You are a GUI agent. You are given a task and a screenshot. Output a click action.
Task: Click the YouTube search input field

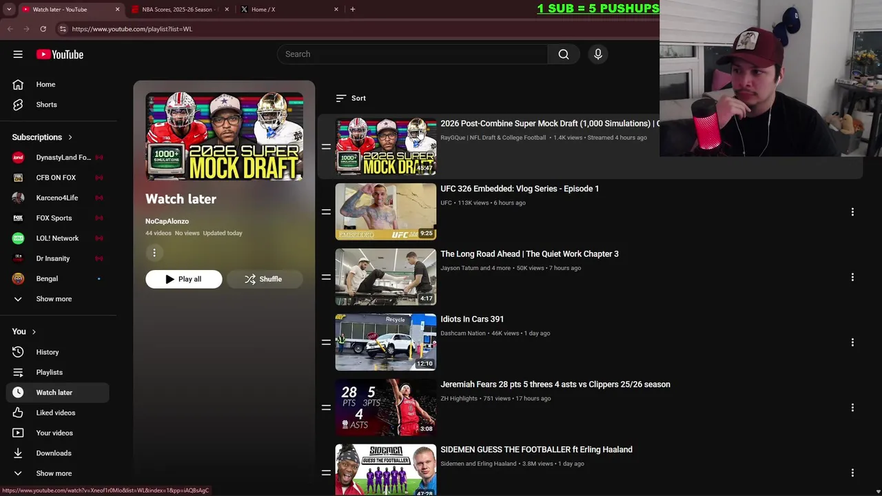coord(412,54)
